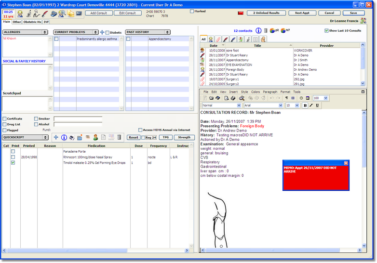Switch to the IVF tab
The height and width of the screenshot is (263, 377).
coord(46,22)
